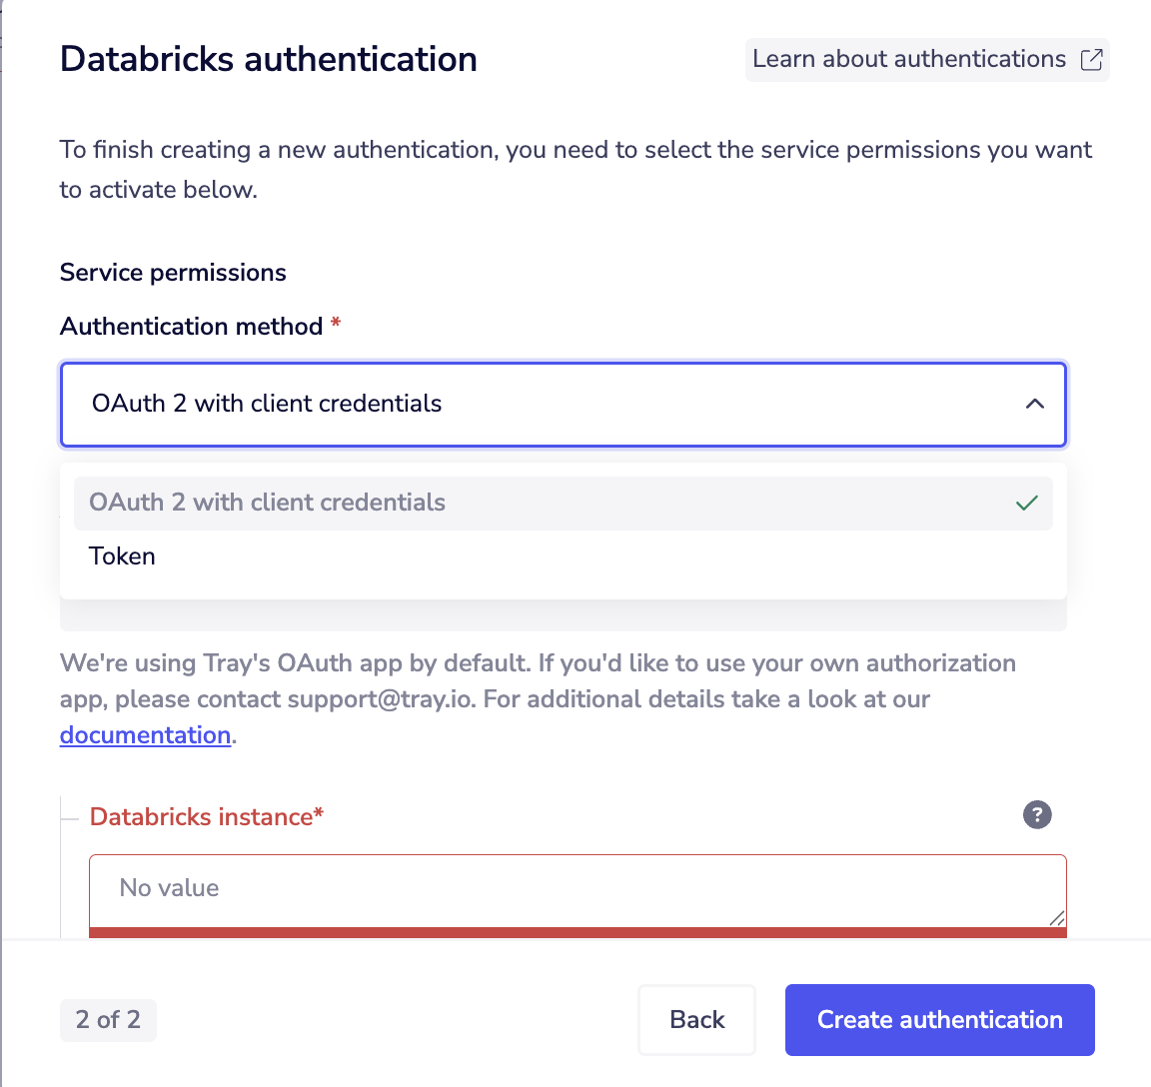The height and width of the screenshot is (1087, 1151).
Task: Click the tree connector line beside Databricks instance
Action: click(x=70, y=818)
